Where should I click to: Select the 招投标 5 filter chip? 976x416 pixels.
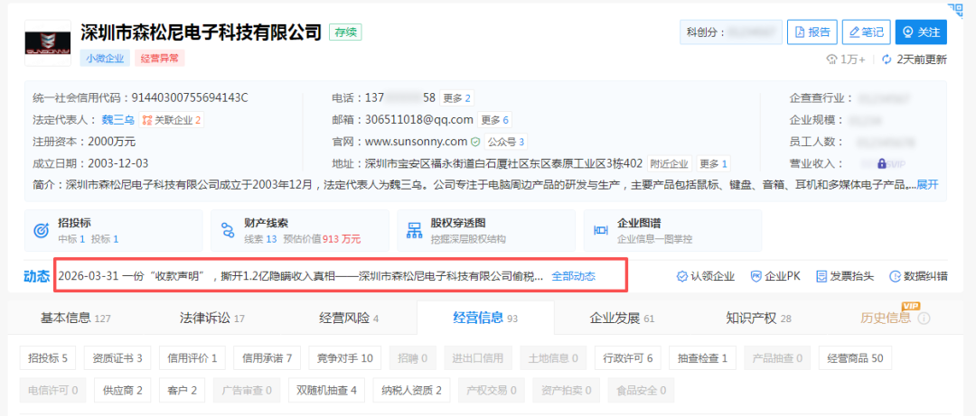coord(48,358)
